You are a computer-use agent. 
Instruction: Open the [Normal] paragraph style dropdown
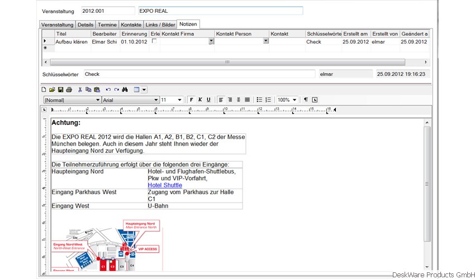point(98,100)
